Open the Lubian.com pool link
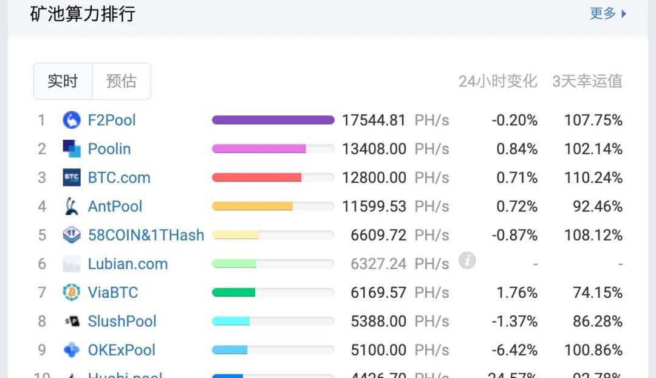Screen dimensions: 656x378 [x=128, y=264]
